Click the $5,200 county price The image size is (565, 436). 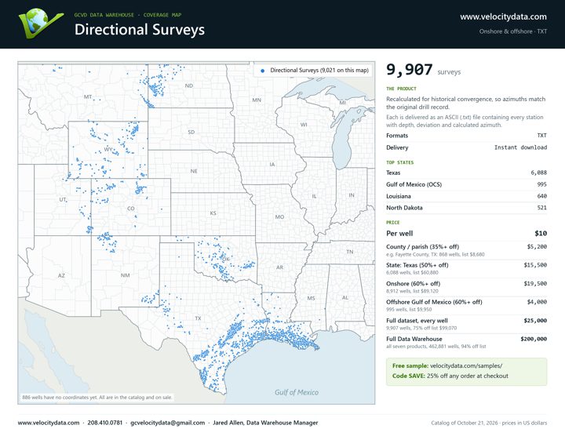point(537,247)
